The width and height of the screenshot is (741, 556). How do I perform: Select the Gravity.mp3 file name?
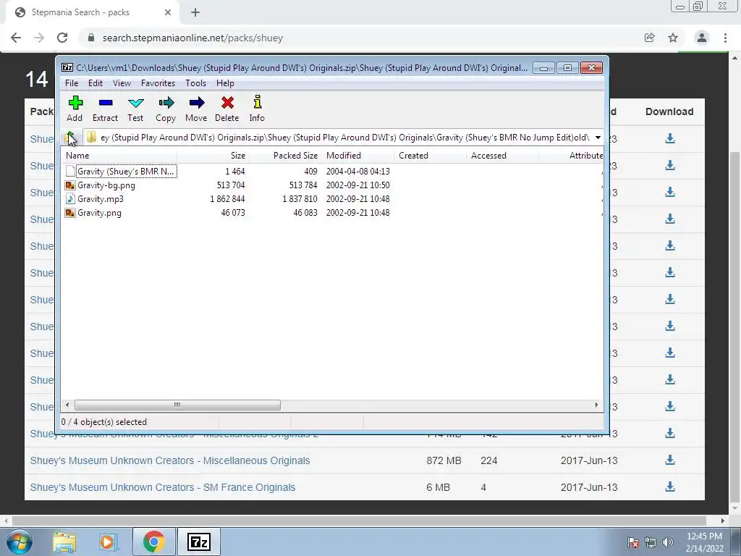coord(101,199)
